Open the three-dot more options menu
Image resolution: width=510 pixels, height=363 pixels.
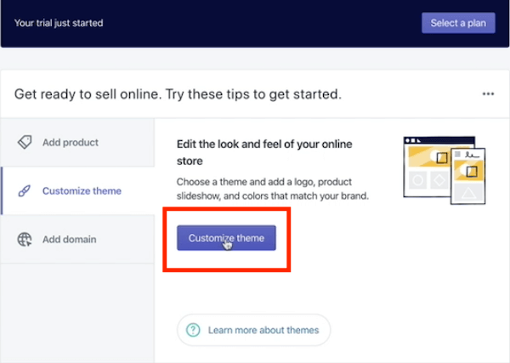pyautogui.click(x=488, y=94)
